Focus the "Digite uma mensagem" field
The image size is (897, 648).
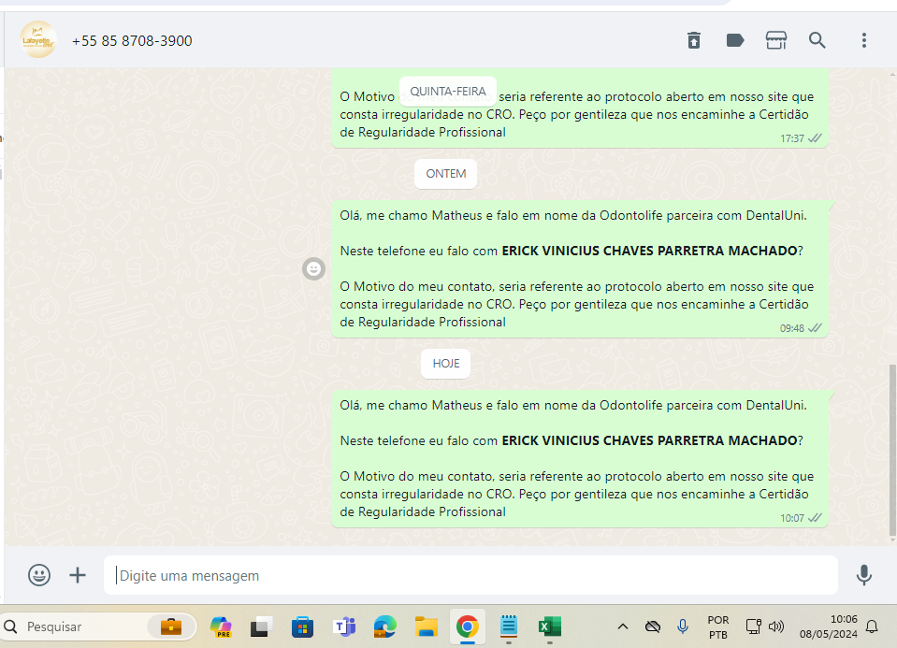(x=470, y=575)
